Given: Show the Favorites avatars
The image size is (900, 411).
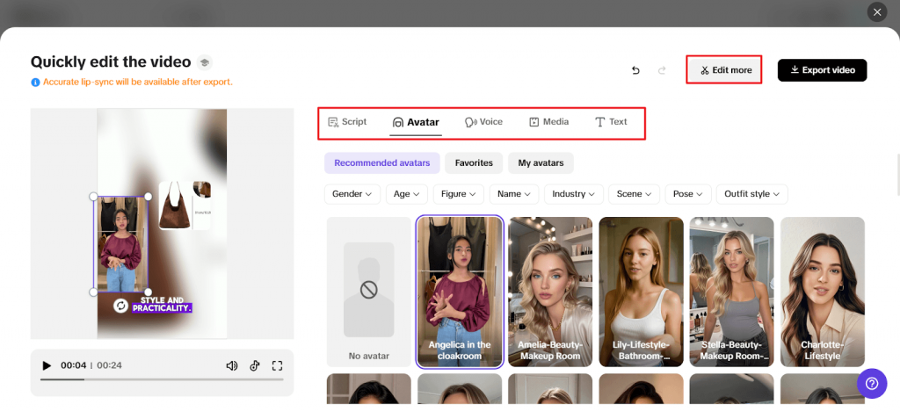Looking at the screenshot, I should coord(474,162).
